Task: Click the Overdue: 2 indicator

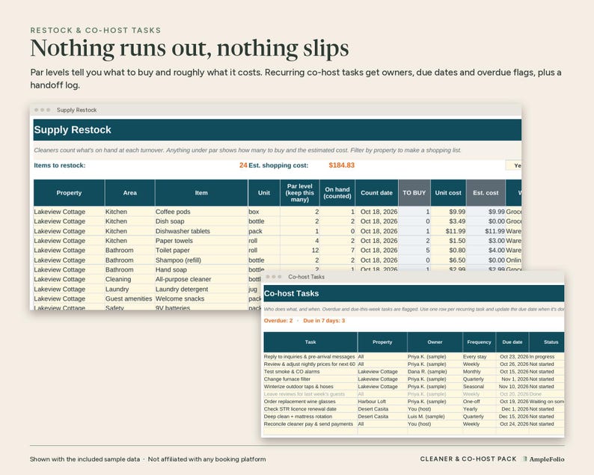Action: pyautogui.click(x=278, y=320)
